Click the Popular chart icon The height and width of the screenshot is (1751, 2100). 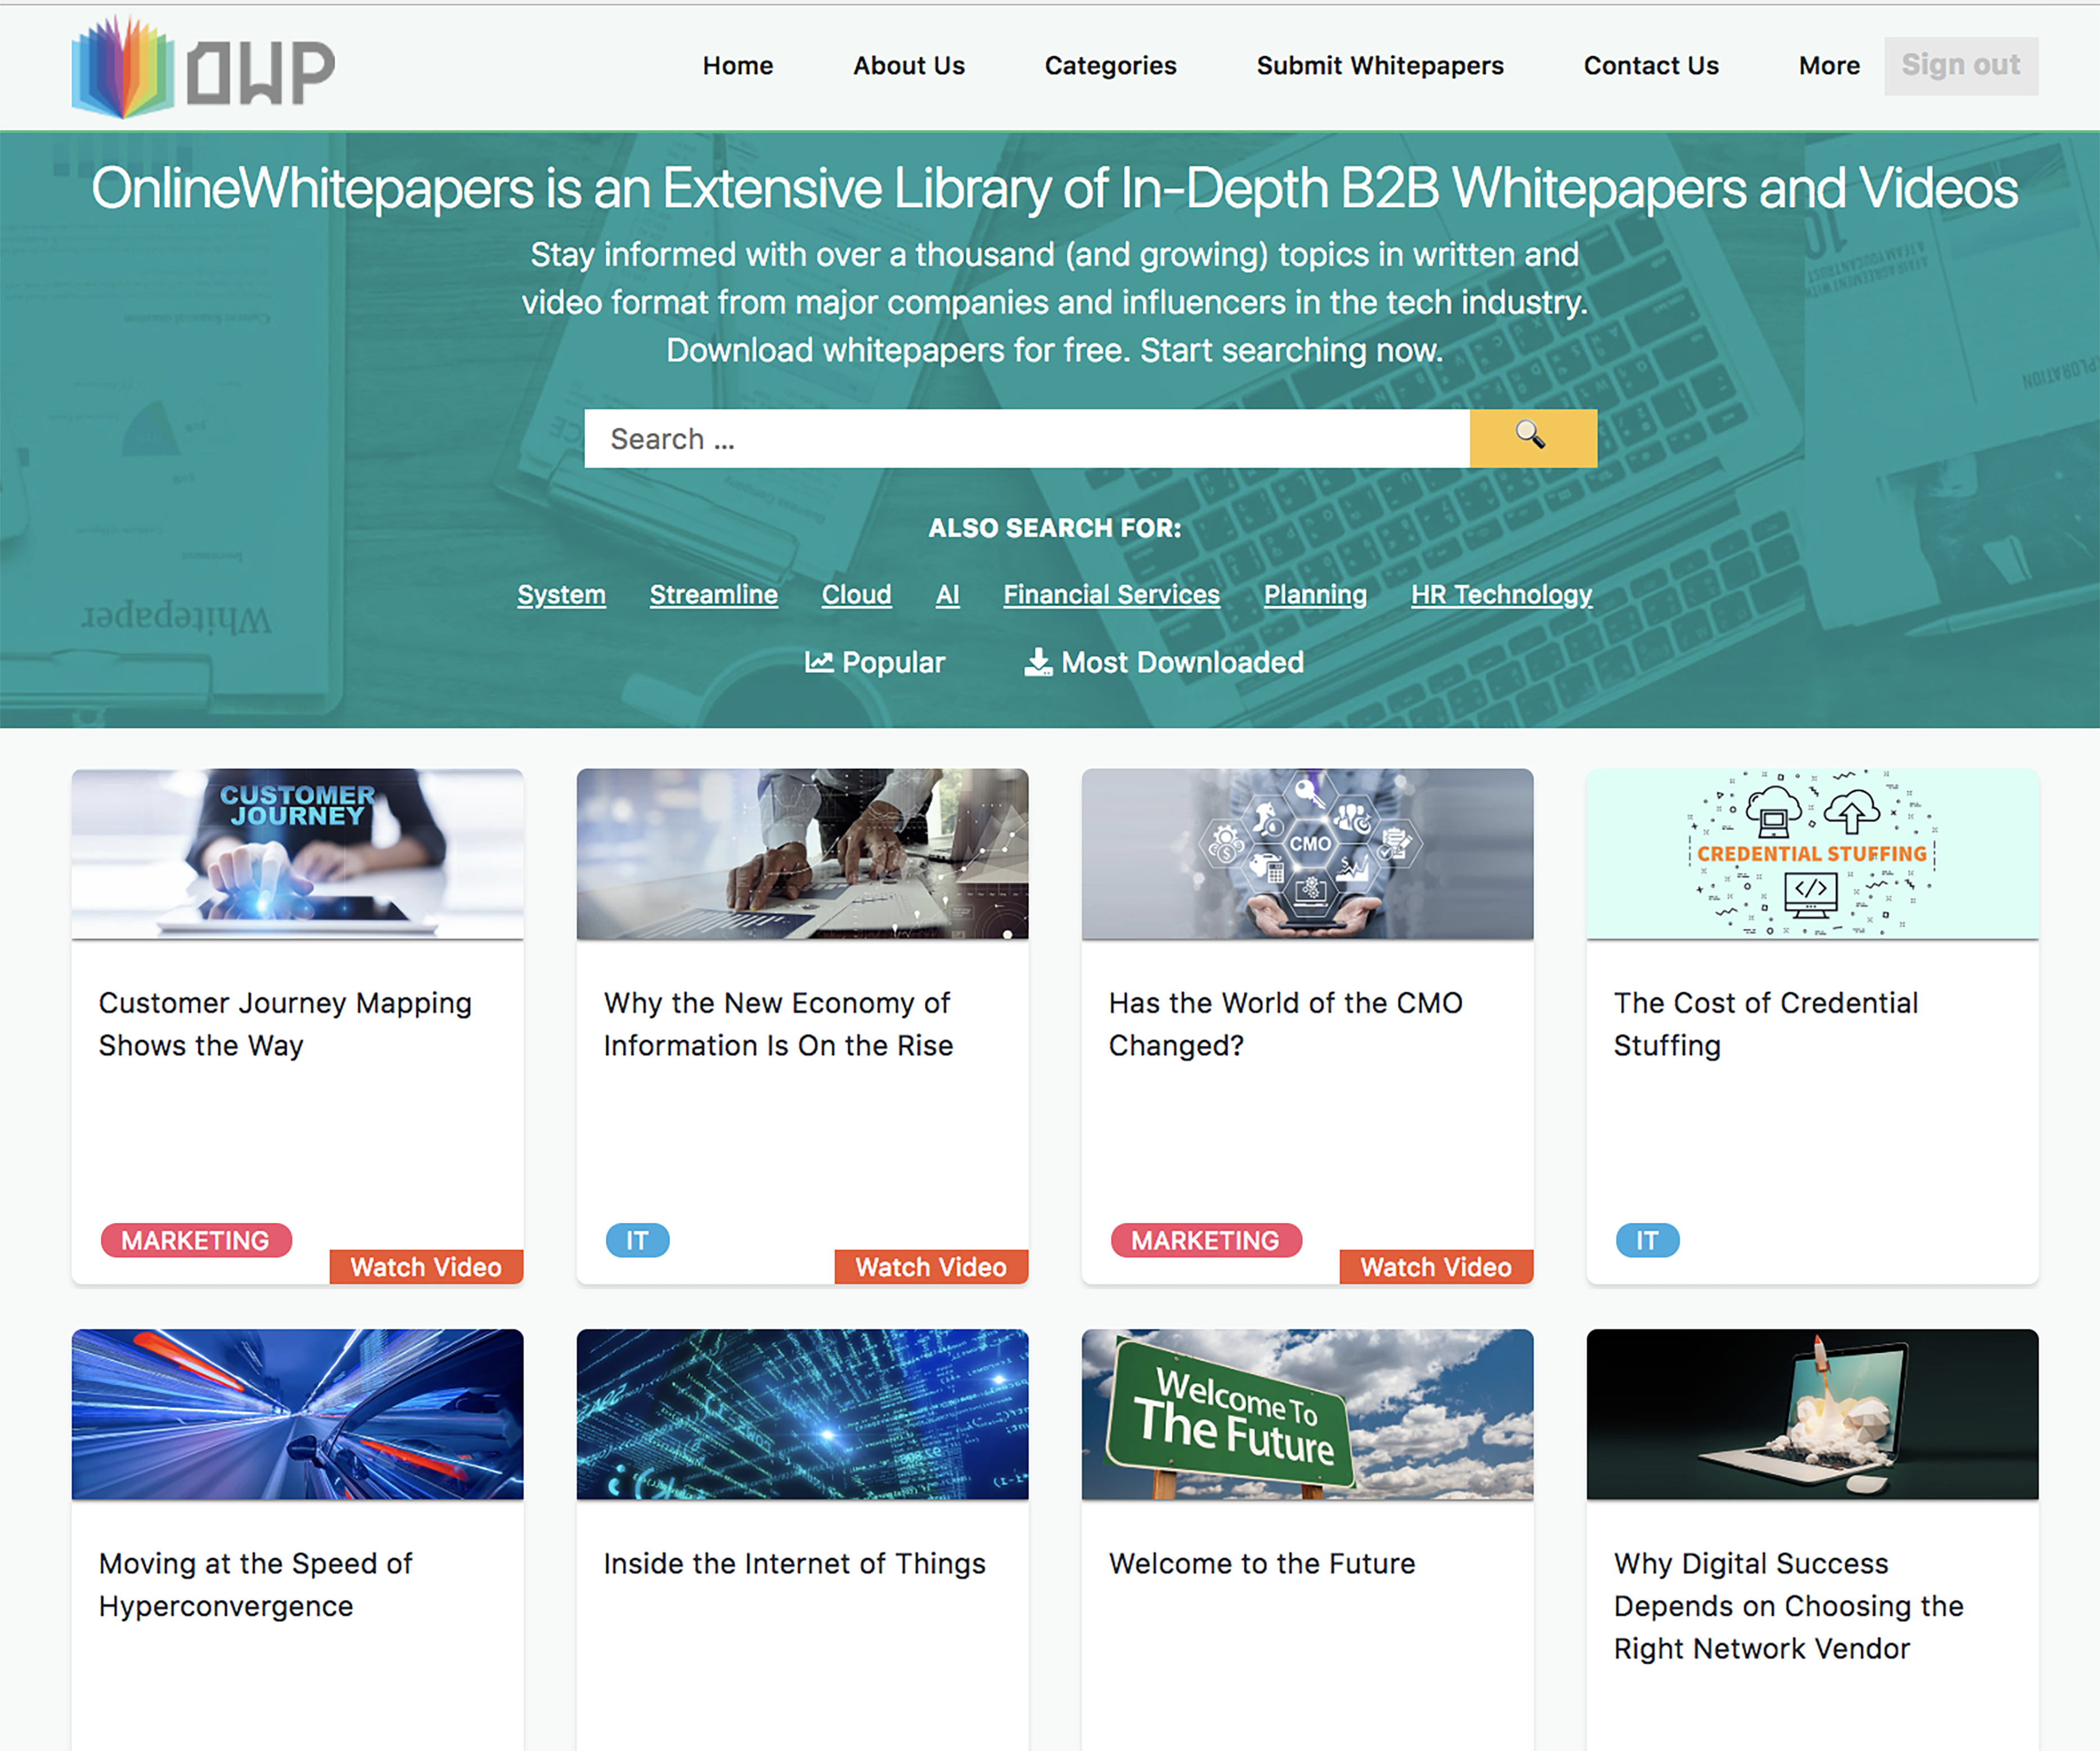coord(819,662)
